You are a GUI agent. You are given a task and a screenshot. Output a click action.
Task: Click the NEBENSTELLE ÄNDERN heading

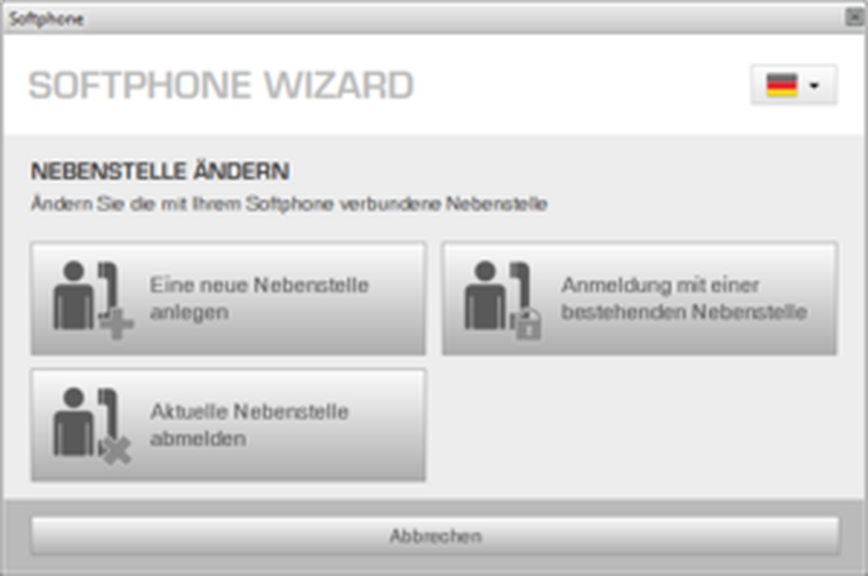click(x=160, y=171)
